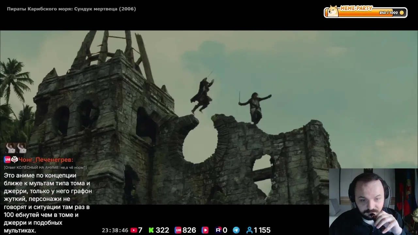Click the '840 / 1000' counter text

tap(389, 13)
